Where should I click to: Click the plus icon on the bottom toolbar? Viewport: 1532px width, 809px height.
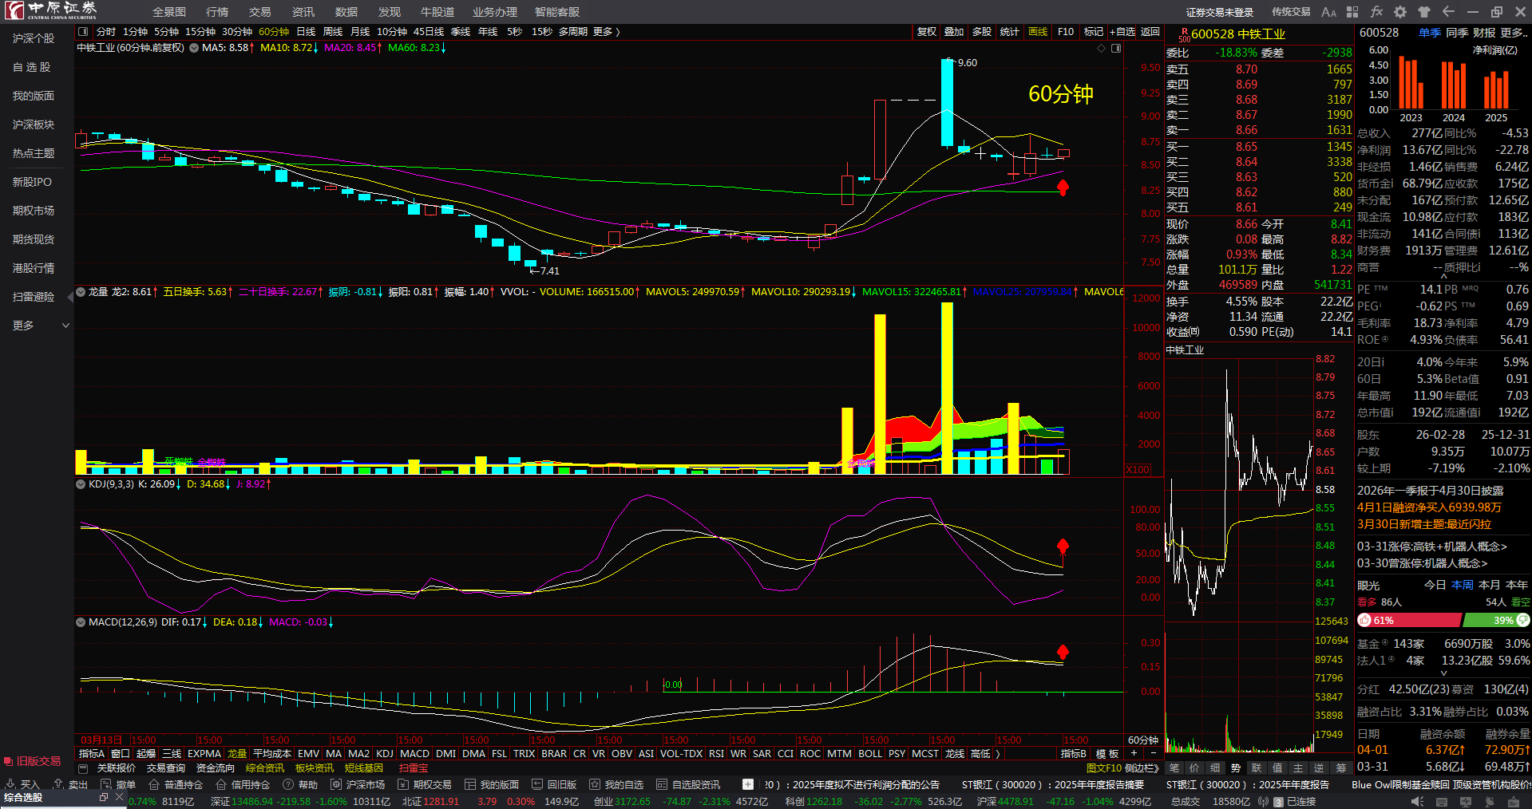coord(748,784)
